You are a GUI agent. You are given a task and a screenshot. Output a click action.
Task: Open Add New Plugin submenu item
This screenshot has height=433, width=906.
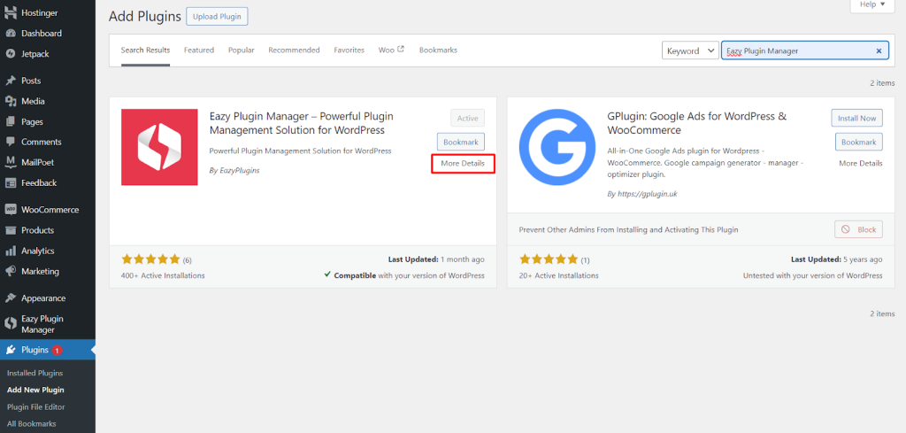[x=35, y=390]
